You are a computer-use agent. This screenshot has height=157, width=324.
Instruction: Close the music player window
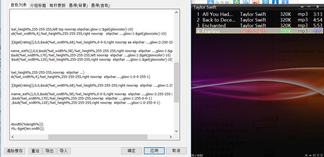[x=317, y=7]
